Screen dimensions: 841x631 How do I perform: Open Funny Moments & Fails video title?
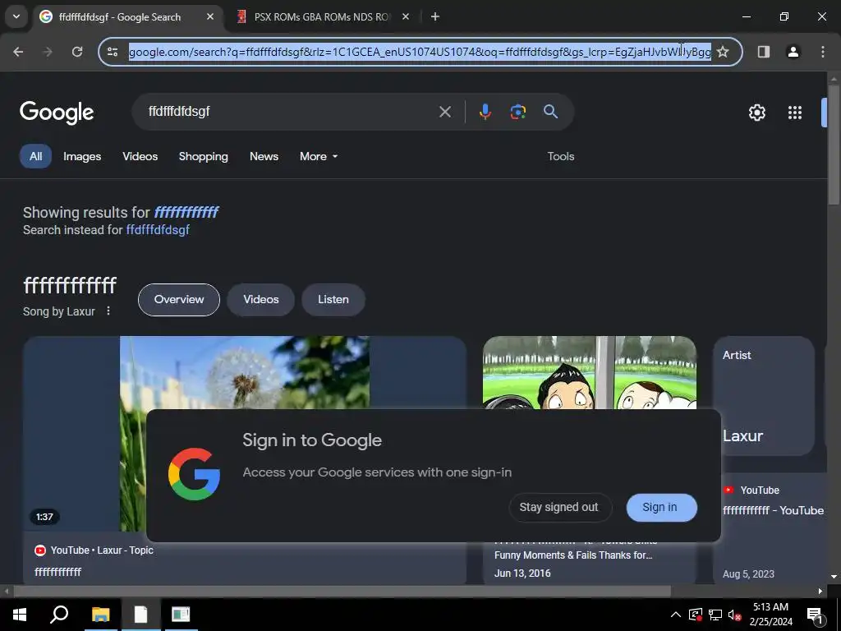(573, 555)
